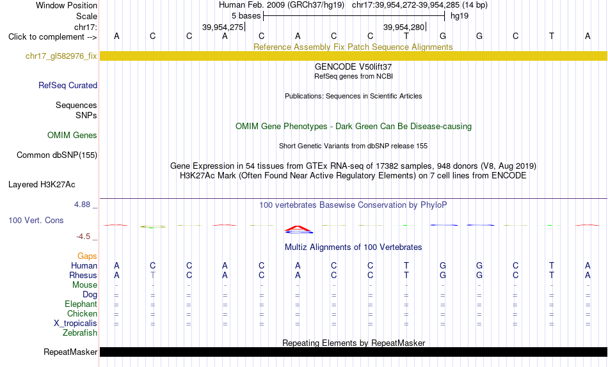Select the X_tropicalis alignment row label
Screen dimensions: 608x367
pyautogui.click(x=76, y=324)
